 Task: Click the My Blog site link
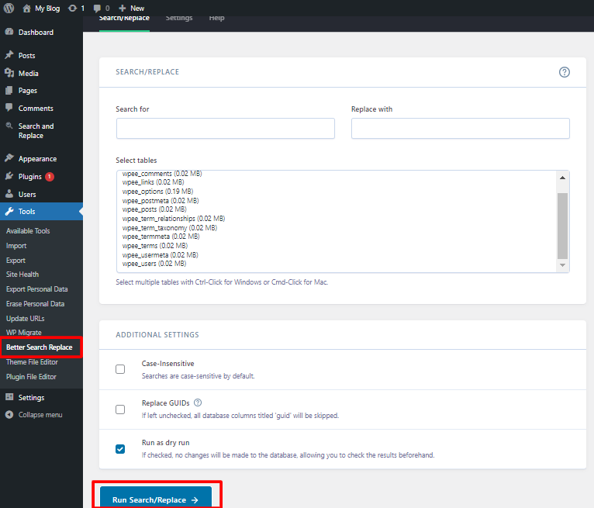pos(47,9)
